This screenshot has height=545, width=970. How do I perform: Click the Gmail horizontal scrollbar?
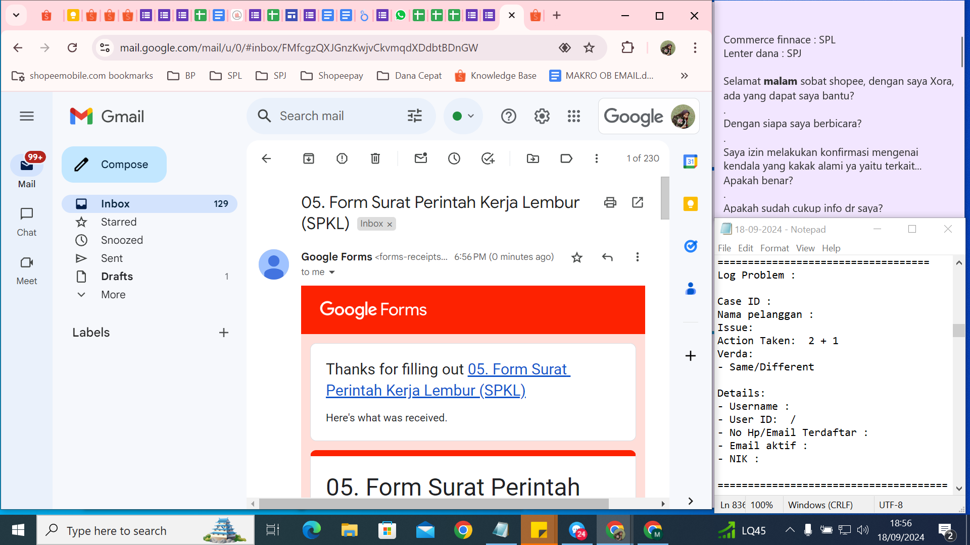pyautogui.click(x=433, y=503)
